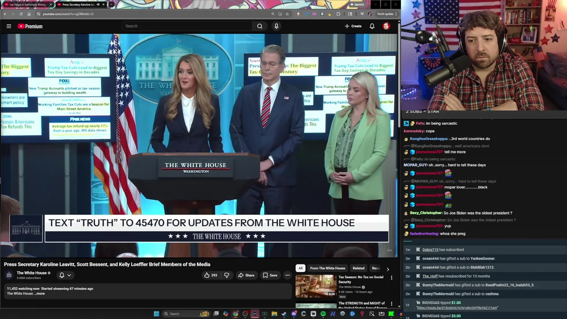This screenshot has height=319, width=567.
Task: Click KungfooGrasshoppa username in chat
Action: click(428, 139)
